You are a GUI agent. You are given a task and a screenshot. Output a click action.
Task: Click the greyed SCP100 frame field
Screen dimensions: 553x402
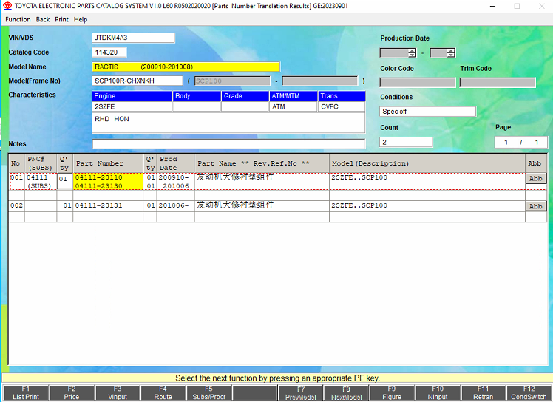tap(232, 81)
